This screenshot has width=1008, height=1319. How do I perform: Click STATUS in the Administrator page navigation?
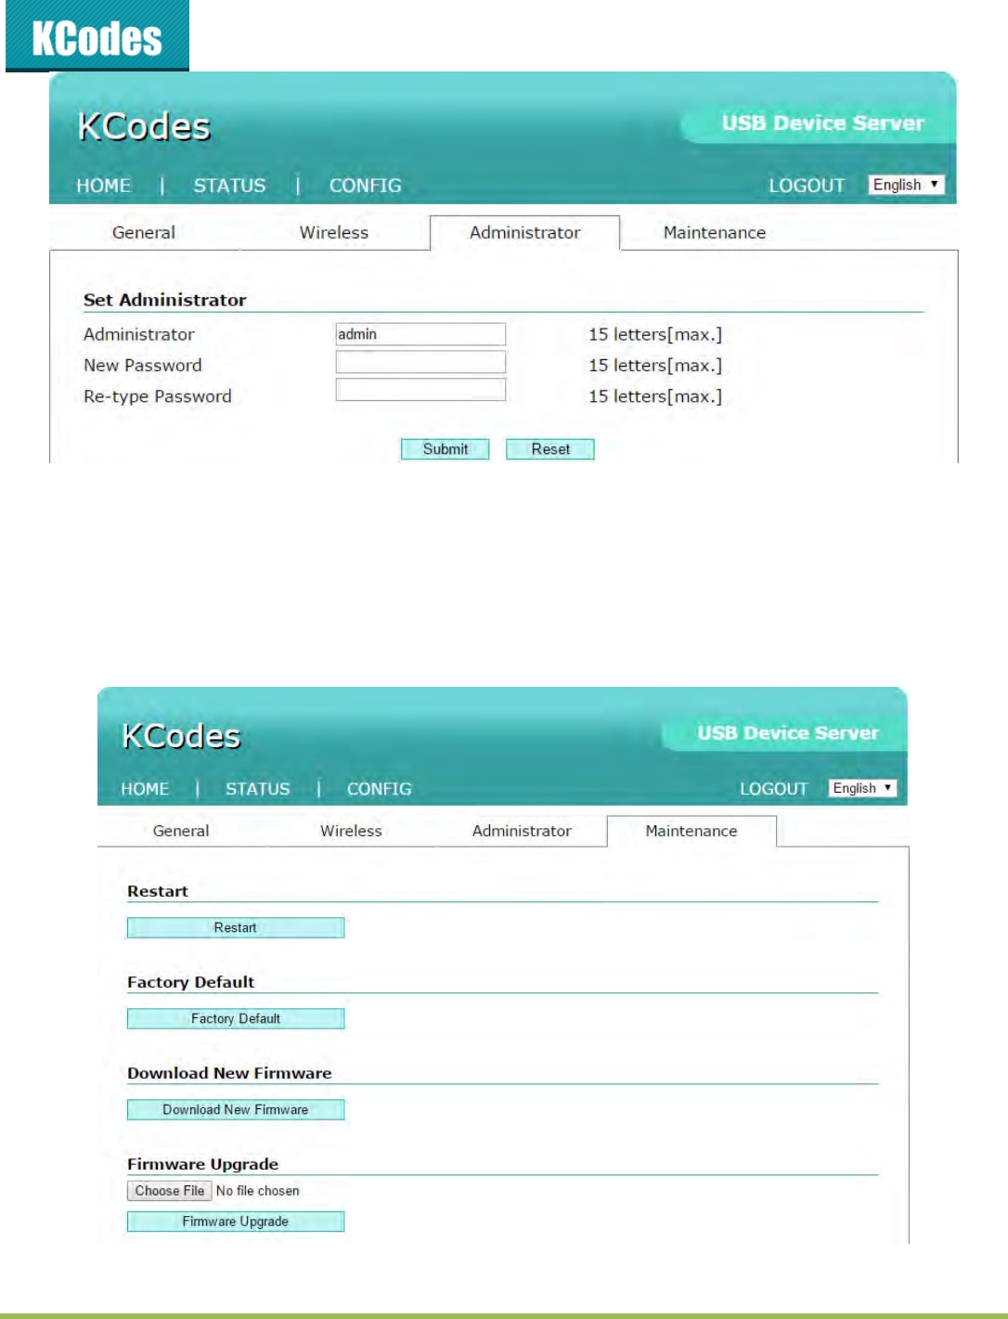229,186
